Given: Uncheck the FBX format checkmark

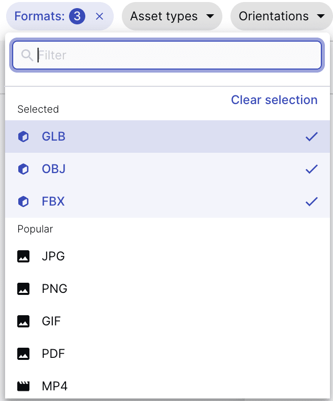Looking at the screenshot, I should (312, 202).
